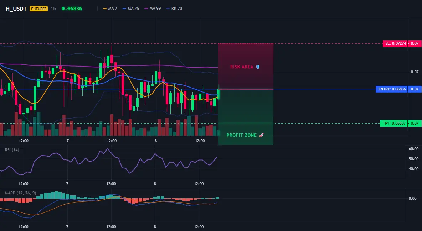The width and height of the screenshot is (422, 231).
Task: Click the SL: 0.07274 stop-loss label
Action: pyautogui.click(x=395, y=43)
